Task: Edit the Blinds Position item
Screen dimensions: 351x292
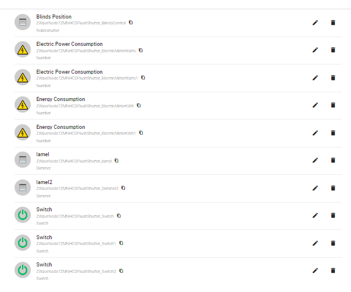Action: pyautogui.click(x=316, y=23)
